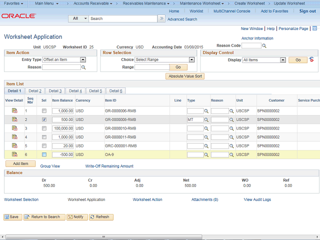Select checkbox for the 100,000.00 item
The height and width of the screenshot is (240, 320).
point(44,128)
